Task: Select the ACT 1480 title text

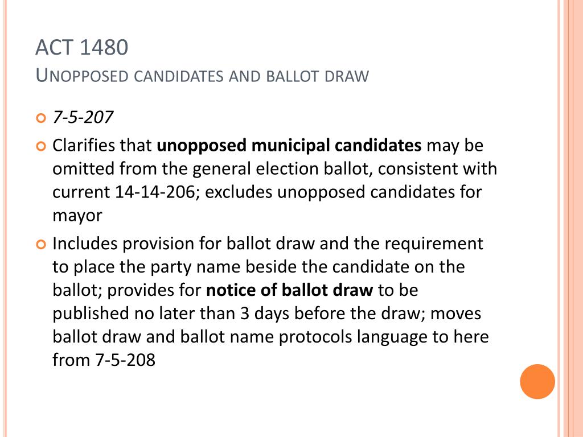Action: [82, 47]
